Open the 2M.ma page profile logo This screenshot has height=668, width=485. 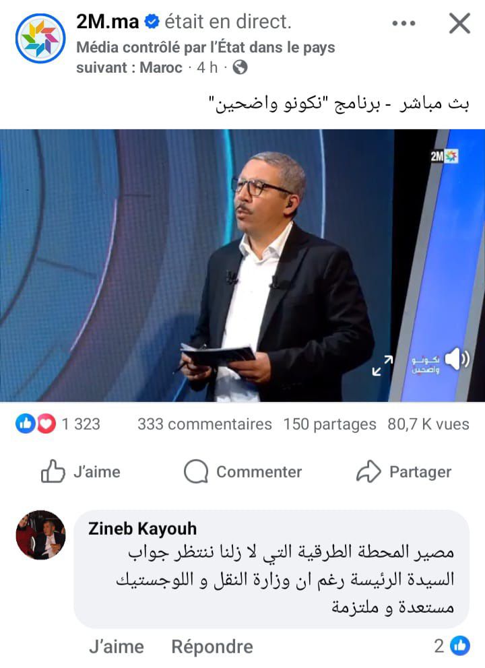tap(40, 38)
